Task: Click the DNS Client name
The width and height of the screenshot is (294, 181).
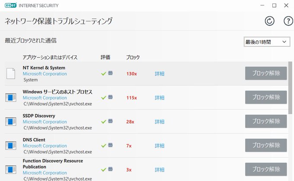Action: [x=34, y=140]
